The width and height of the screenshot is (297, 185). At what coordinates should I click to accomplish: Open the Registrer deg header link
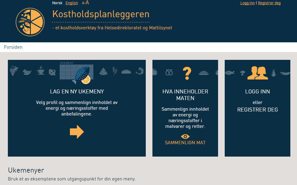[269, 3]
